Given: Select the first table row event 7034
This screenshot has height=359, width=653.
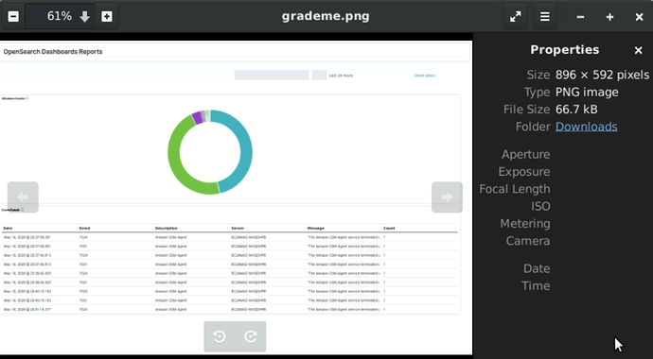Looking at the screenshot, I should [x=229, y=237].
